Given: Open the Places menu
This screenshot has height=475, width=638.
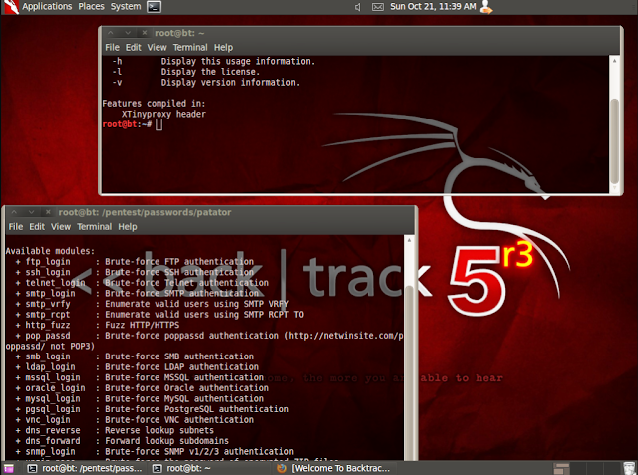Looking at the screenshot, I should tap(91, 7).
